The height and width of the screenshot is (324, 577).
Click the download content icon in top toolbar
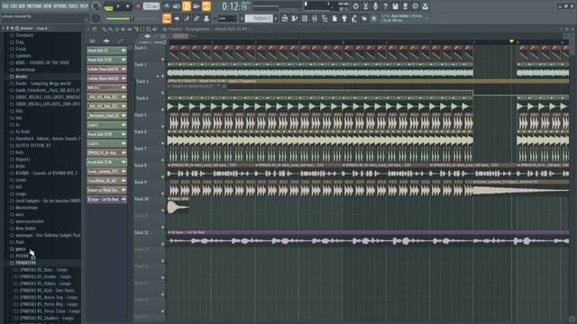pyautogui.click(x=425, y=6)
